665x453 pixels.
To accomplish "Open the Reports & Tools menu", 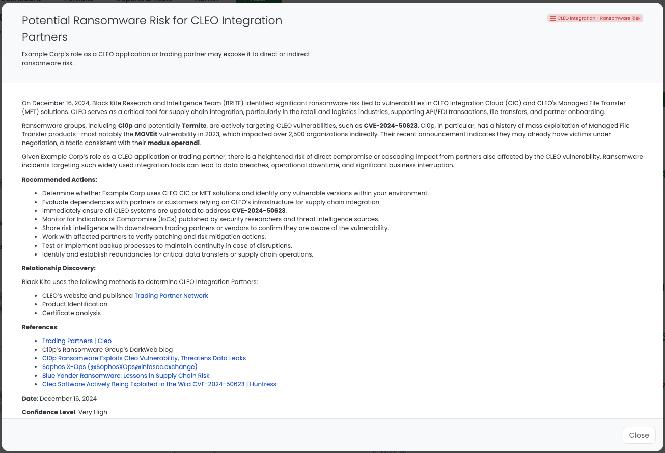I will pos(145,2).
